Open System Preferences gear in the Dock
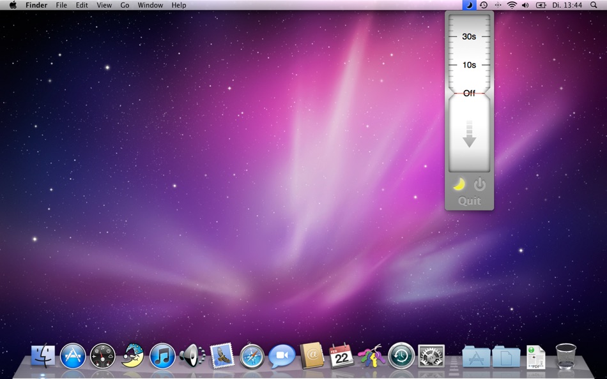This screenshot has height=379, width=607. tap(431, 356)
